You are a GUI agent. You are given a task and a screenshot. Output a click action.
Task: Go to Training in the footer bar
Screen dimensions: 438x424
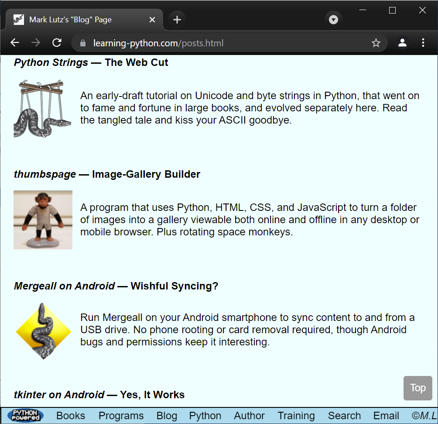point(296,416)
